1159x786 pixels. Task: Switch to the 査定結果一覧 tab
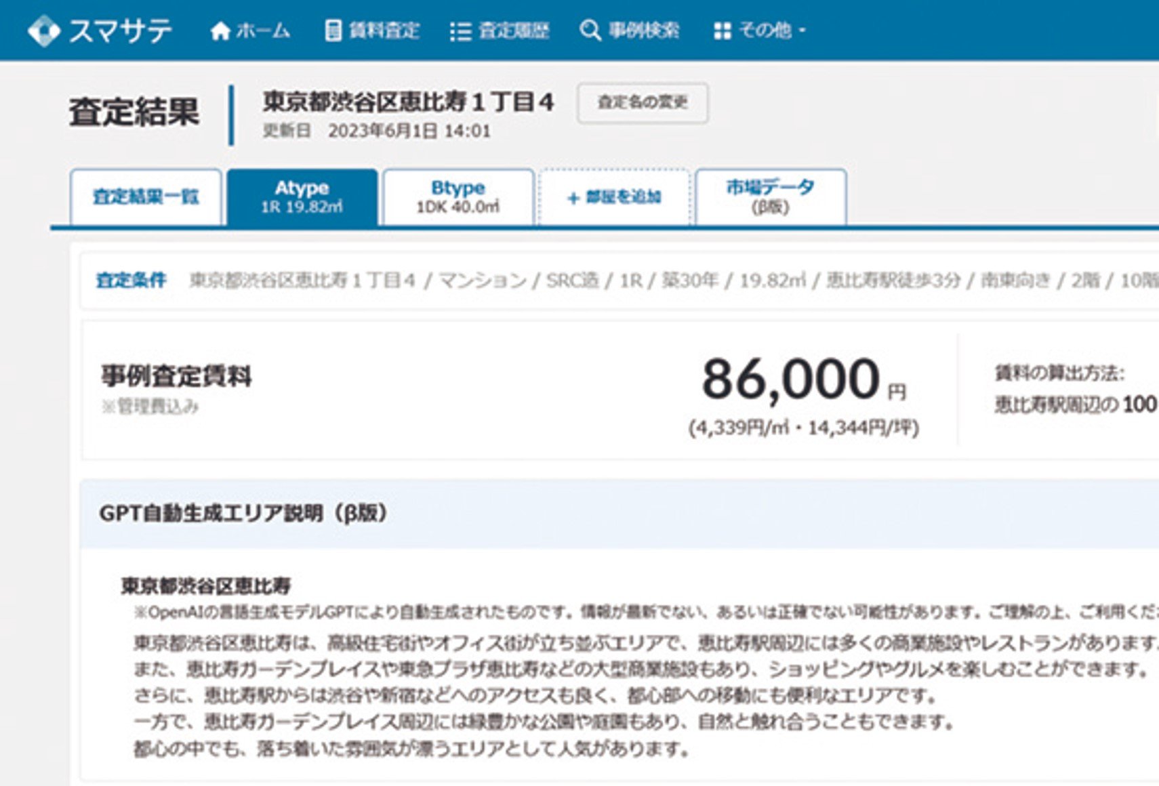(146, 196)
